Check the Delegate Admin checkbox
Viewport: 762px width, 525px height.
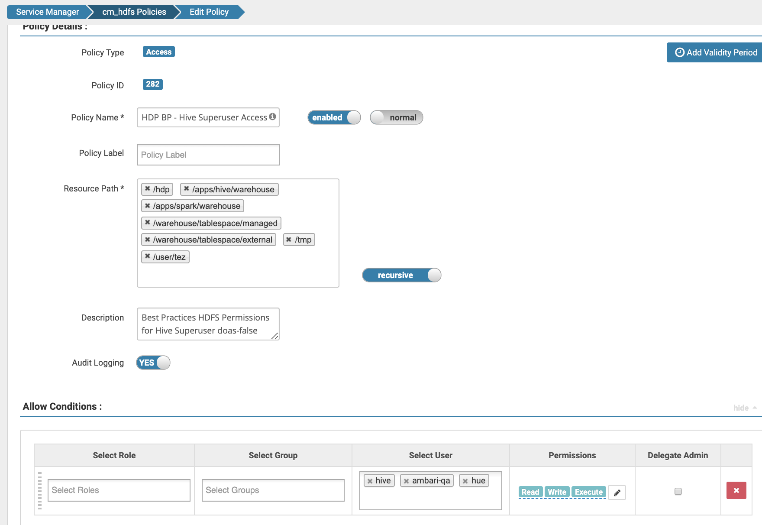pyautogui.click(x=678, y=491)
